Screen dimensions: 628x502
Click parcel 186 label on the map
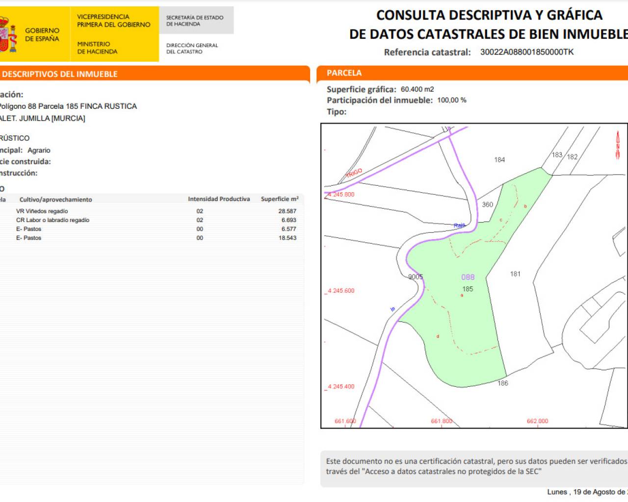tap(503, 383)
